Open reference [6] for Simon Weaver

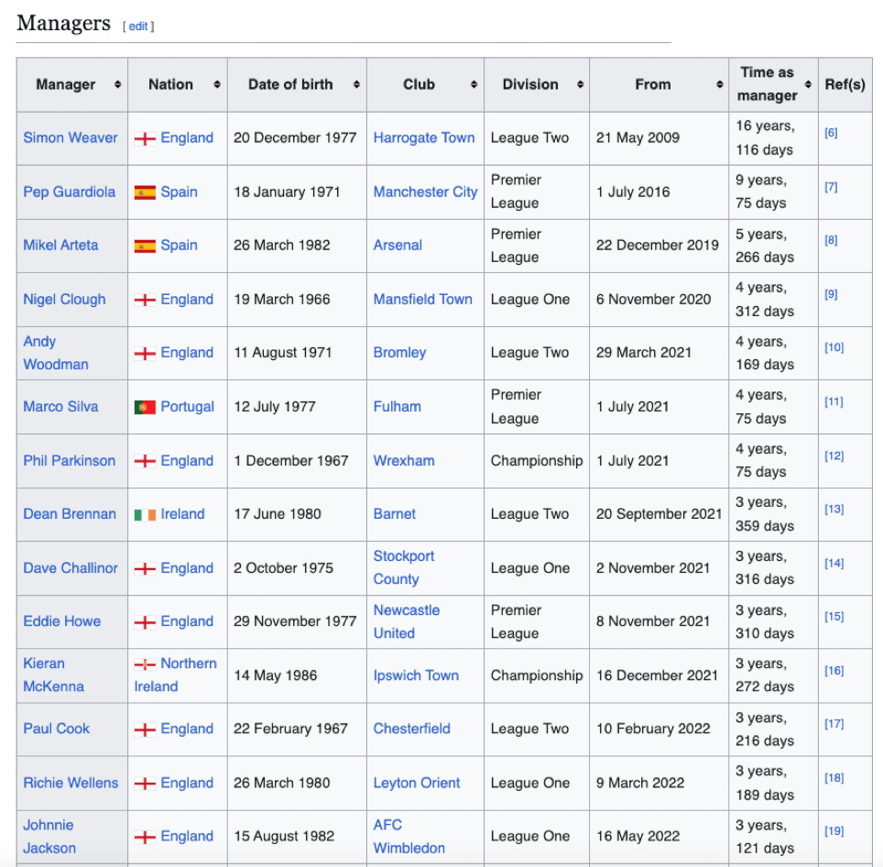pyautogui.click(x=831, y=133)
